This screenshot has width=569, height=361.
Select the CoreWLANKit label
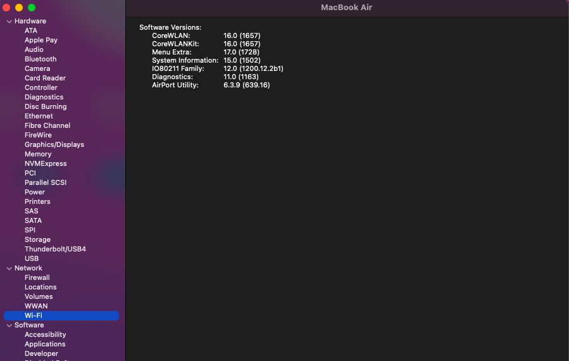pyautogui.click(x=175, y=44)
